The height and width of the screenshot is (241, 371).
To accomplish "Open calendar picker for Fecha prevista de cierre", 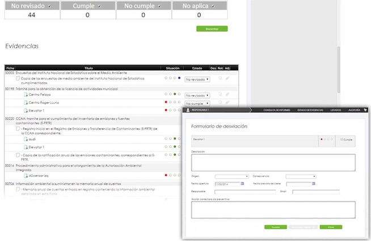I will pos(313,184).
